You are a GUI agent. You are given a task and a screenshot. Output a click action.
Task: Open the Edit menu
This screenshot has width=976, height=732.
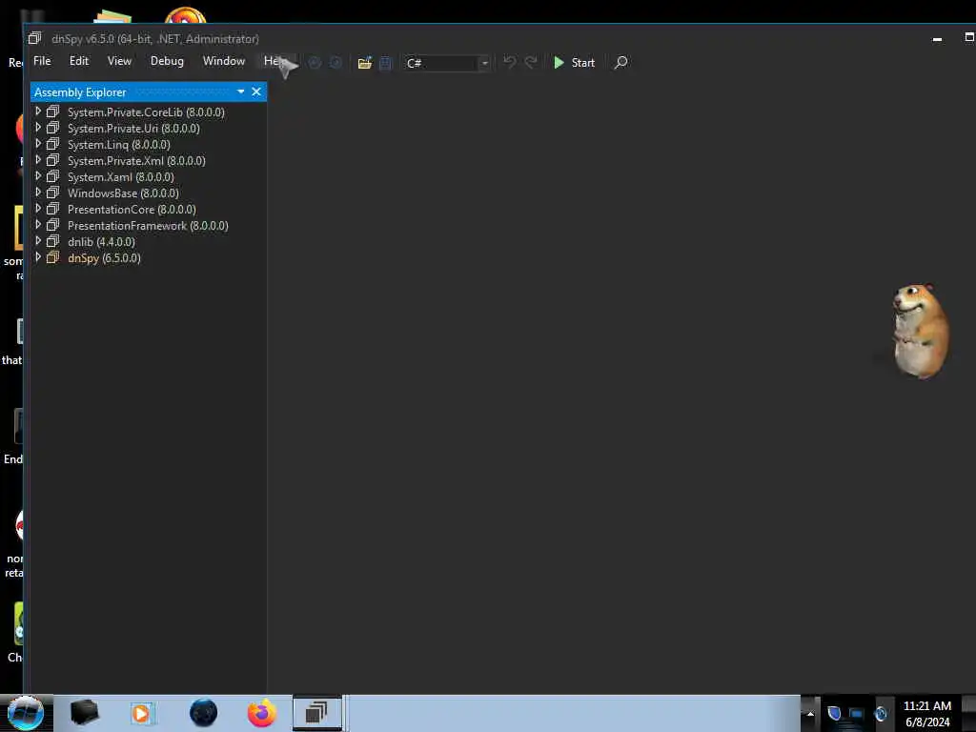79,61
